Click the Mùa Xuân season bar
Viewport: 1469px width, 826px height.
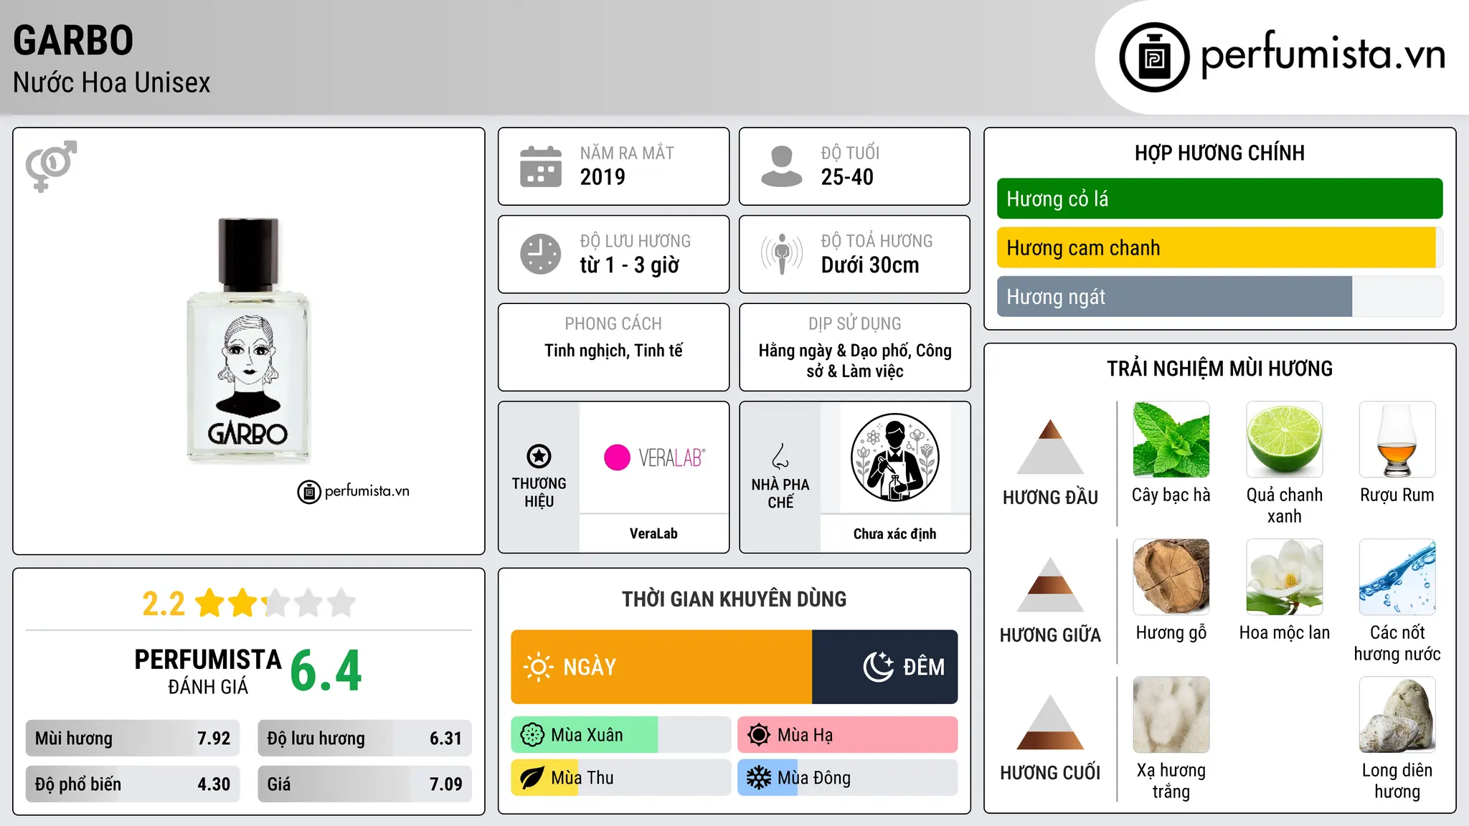pos(621,735)
